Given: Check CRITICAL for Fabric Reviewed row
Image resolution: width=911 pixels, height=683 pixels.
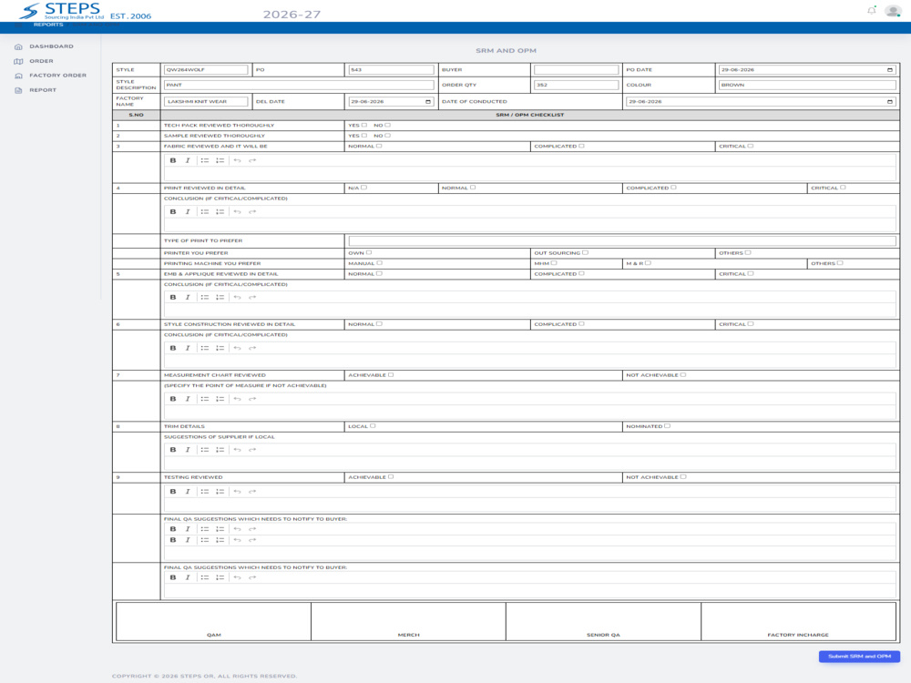Looking at the screenshot, I should pos(751,146).
